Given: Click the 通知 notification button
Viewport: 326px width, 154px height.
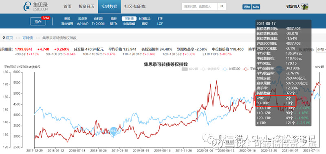Looking at the screenshot, I should click(247, 7).
